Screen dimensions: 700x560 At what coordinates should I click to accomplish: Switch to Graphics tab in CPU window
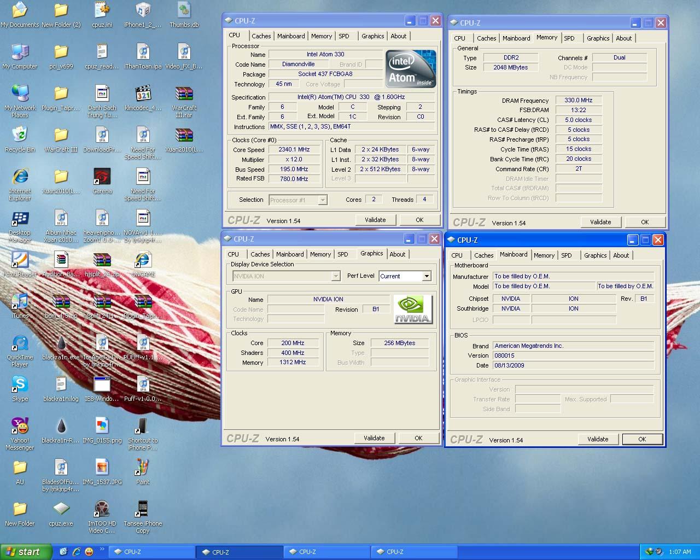click(373, 36)
